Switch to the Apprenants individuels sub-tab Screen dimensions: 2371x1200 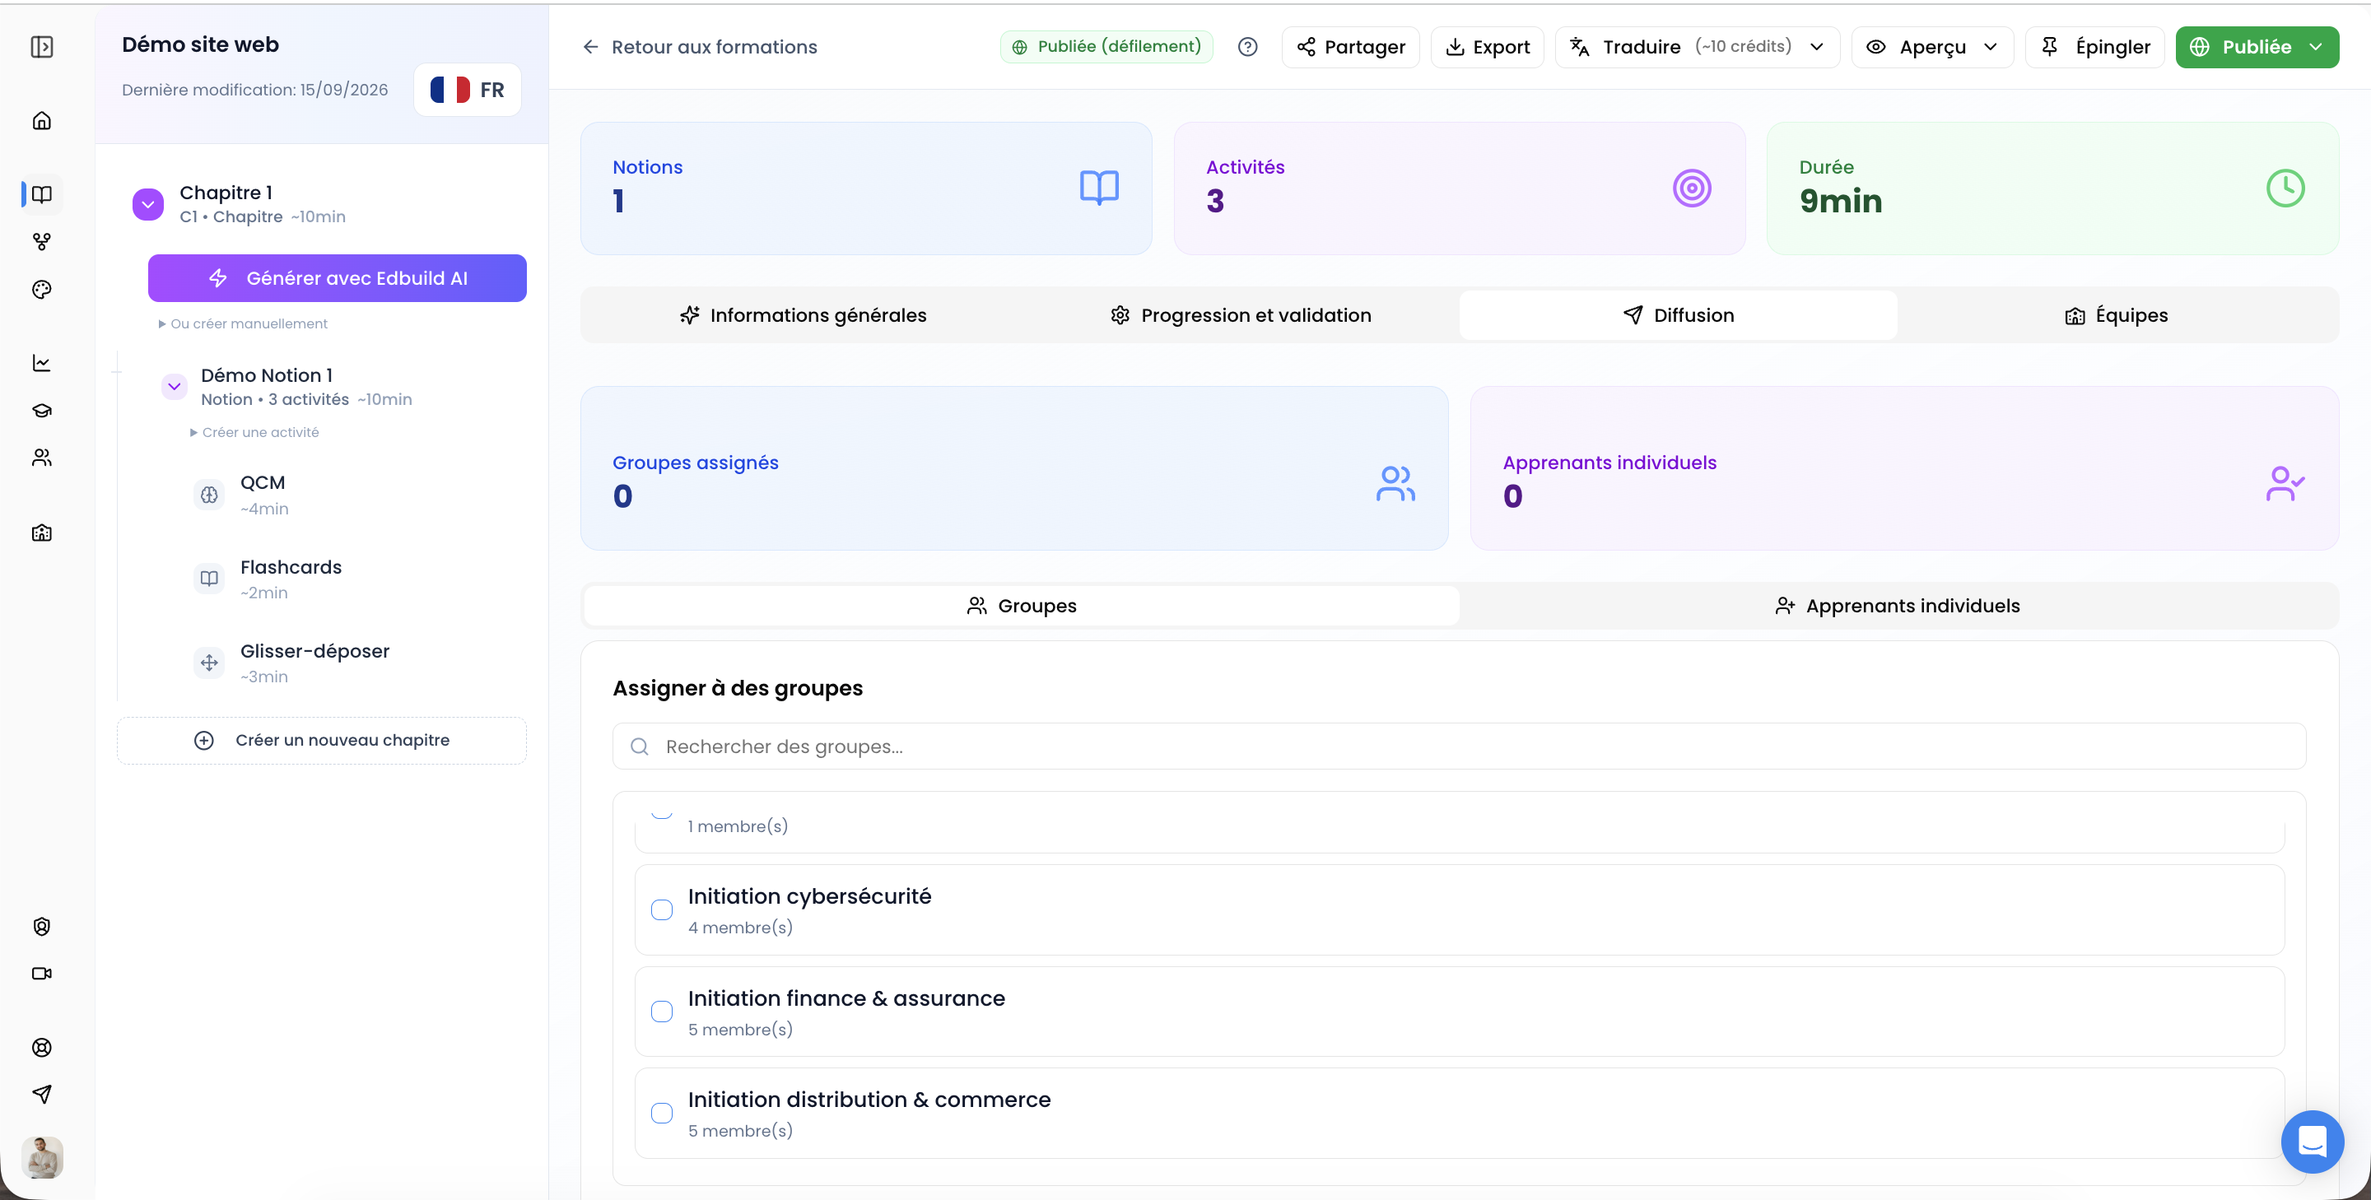1898,607
